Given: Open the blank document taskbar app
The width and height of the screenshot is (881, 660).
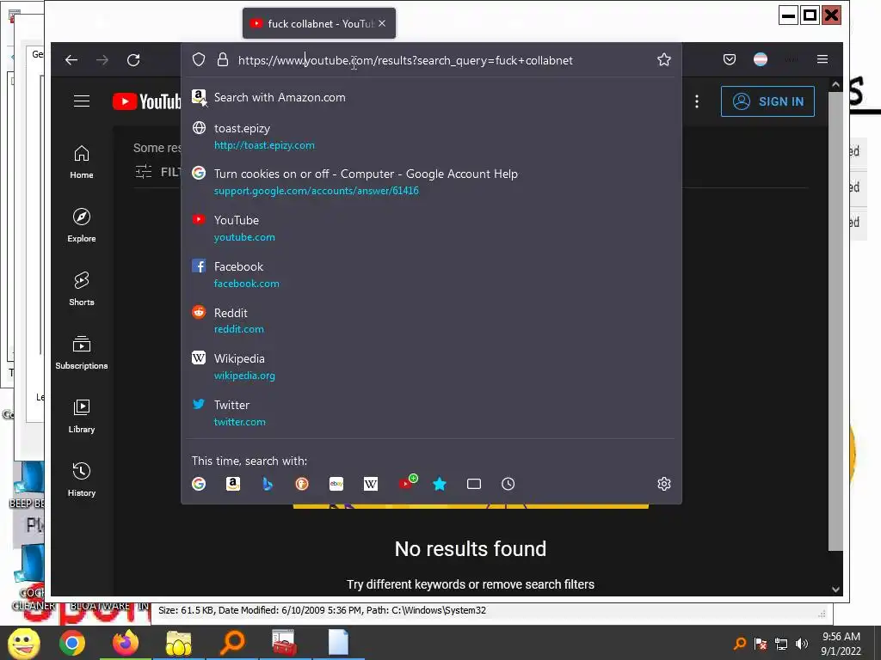Looking at the screenshot, I should coord(338,643).
